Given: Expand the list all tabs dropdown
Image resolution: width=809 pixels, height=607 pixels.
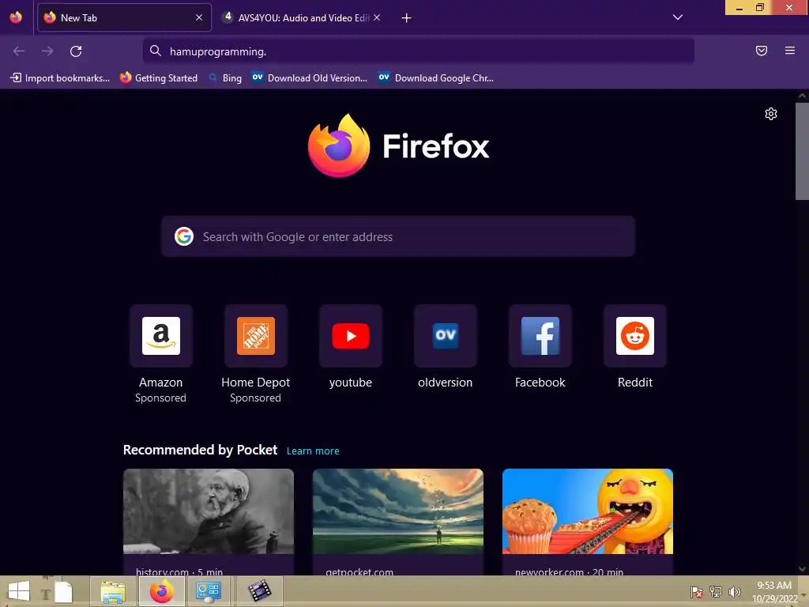Looking at the screenshot, I should pos(678,17).
